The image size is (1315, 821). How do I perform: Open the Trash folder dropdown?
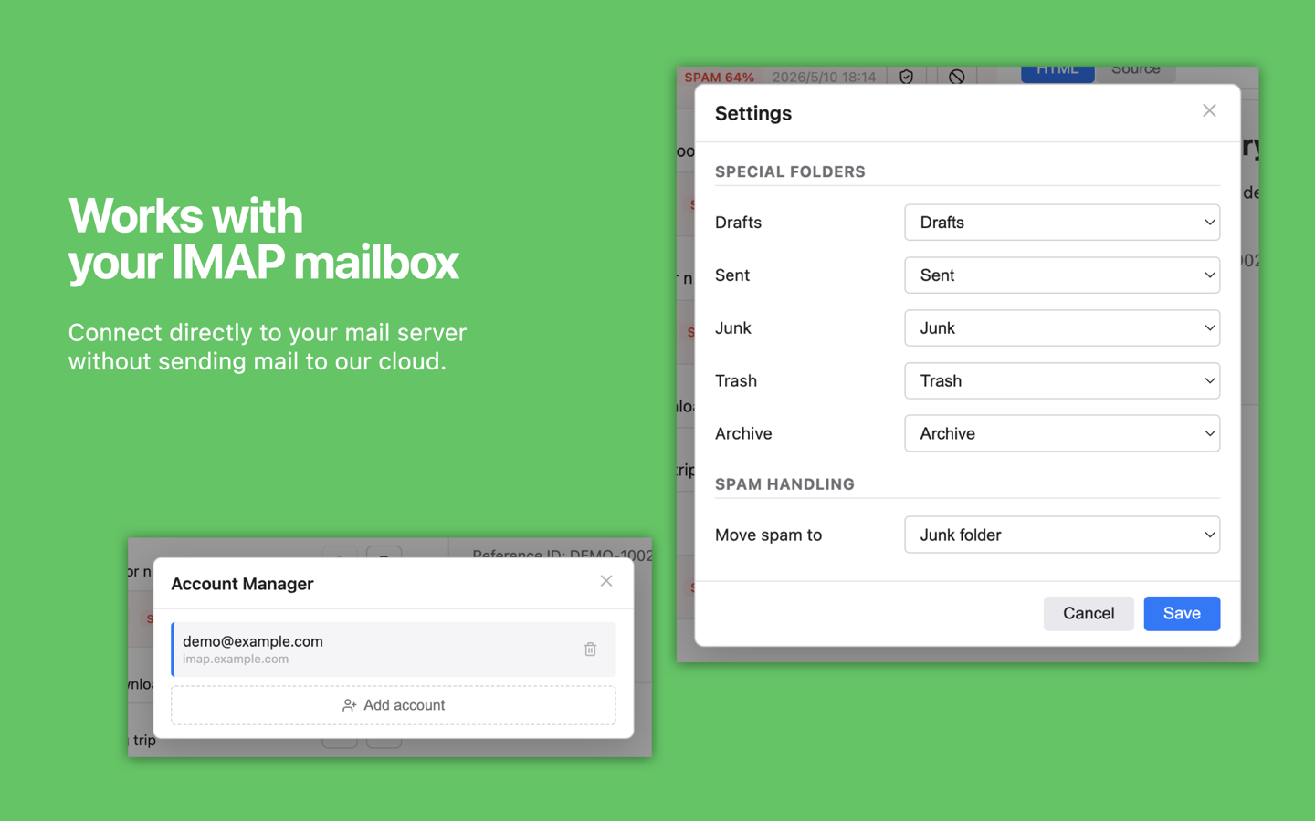[1062, 381]
